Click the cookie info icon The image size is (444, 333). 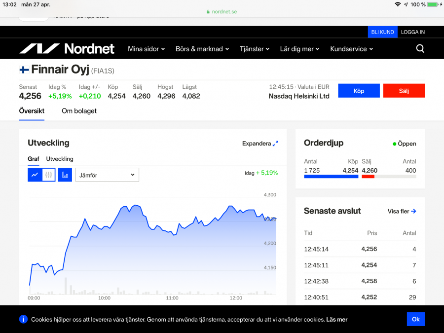[x=23, y=319]
